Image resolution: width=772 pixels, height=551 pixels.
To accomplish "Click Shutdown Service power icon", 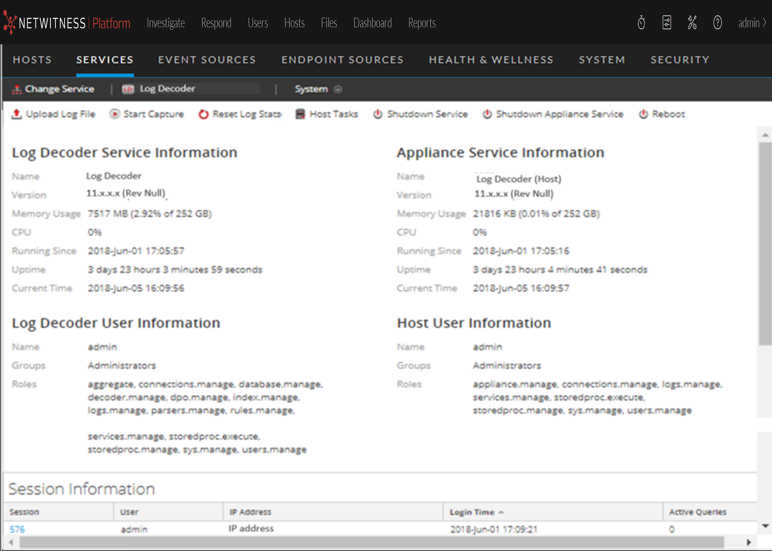I will coord(378,114).
